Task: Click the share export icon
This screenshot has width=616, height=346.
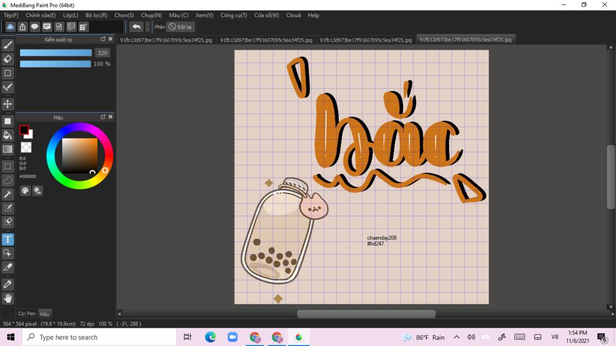Action: click(x=22, y=26)
